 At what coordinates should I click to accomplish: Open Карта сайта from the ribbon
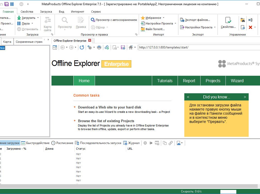tap(47, 24)
